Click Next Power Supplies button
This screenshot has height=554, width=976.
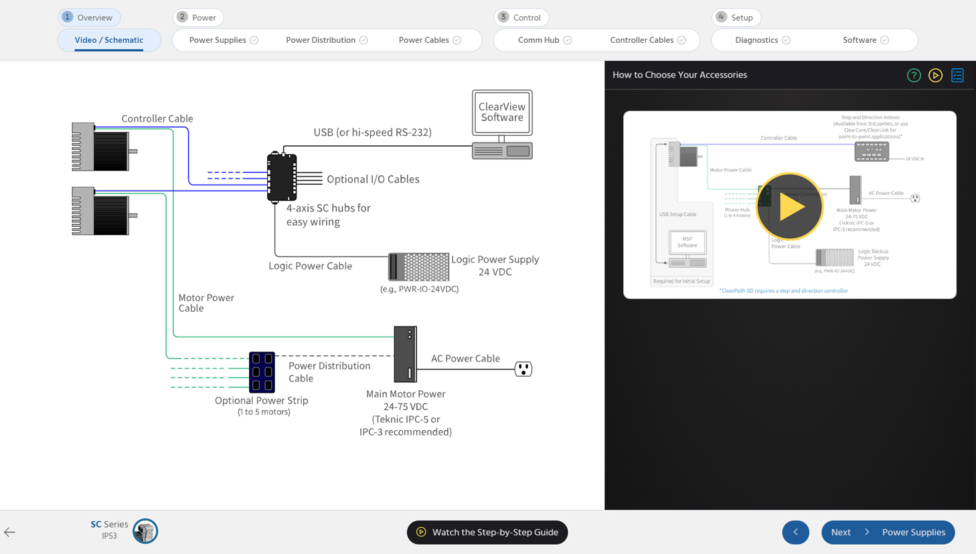point(888,533)
